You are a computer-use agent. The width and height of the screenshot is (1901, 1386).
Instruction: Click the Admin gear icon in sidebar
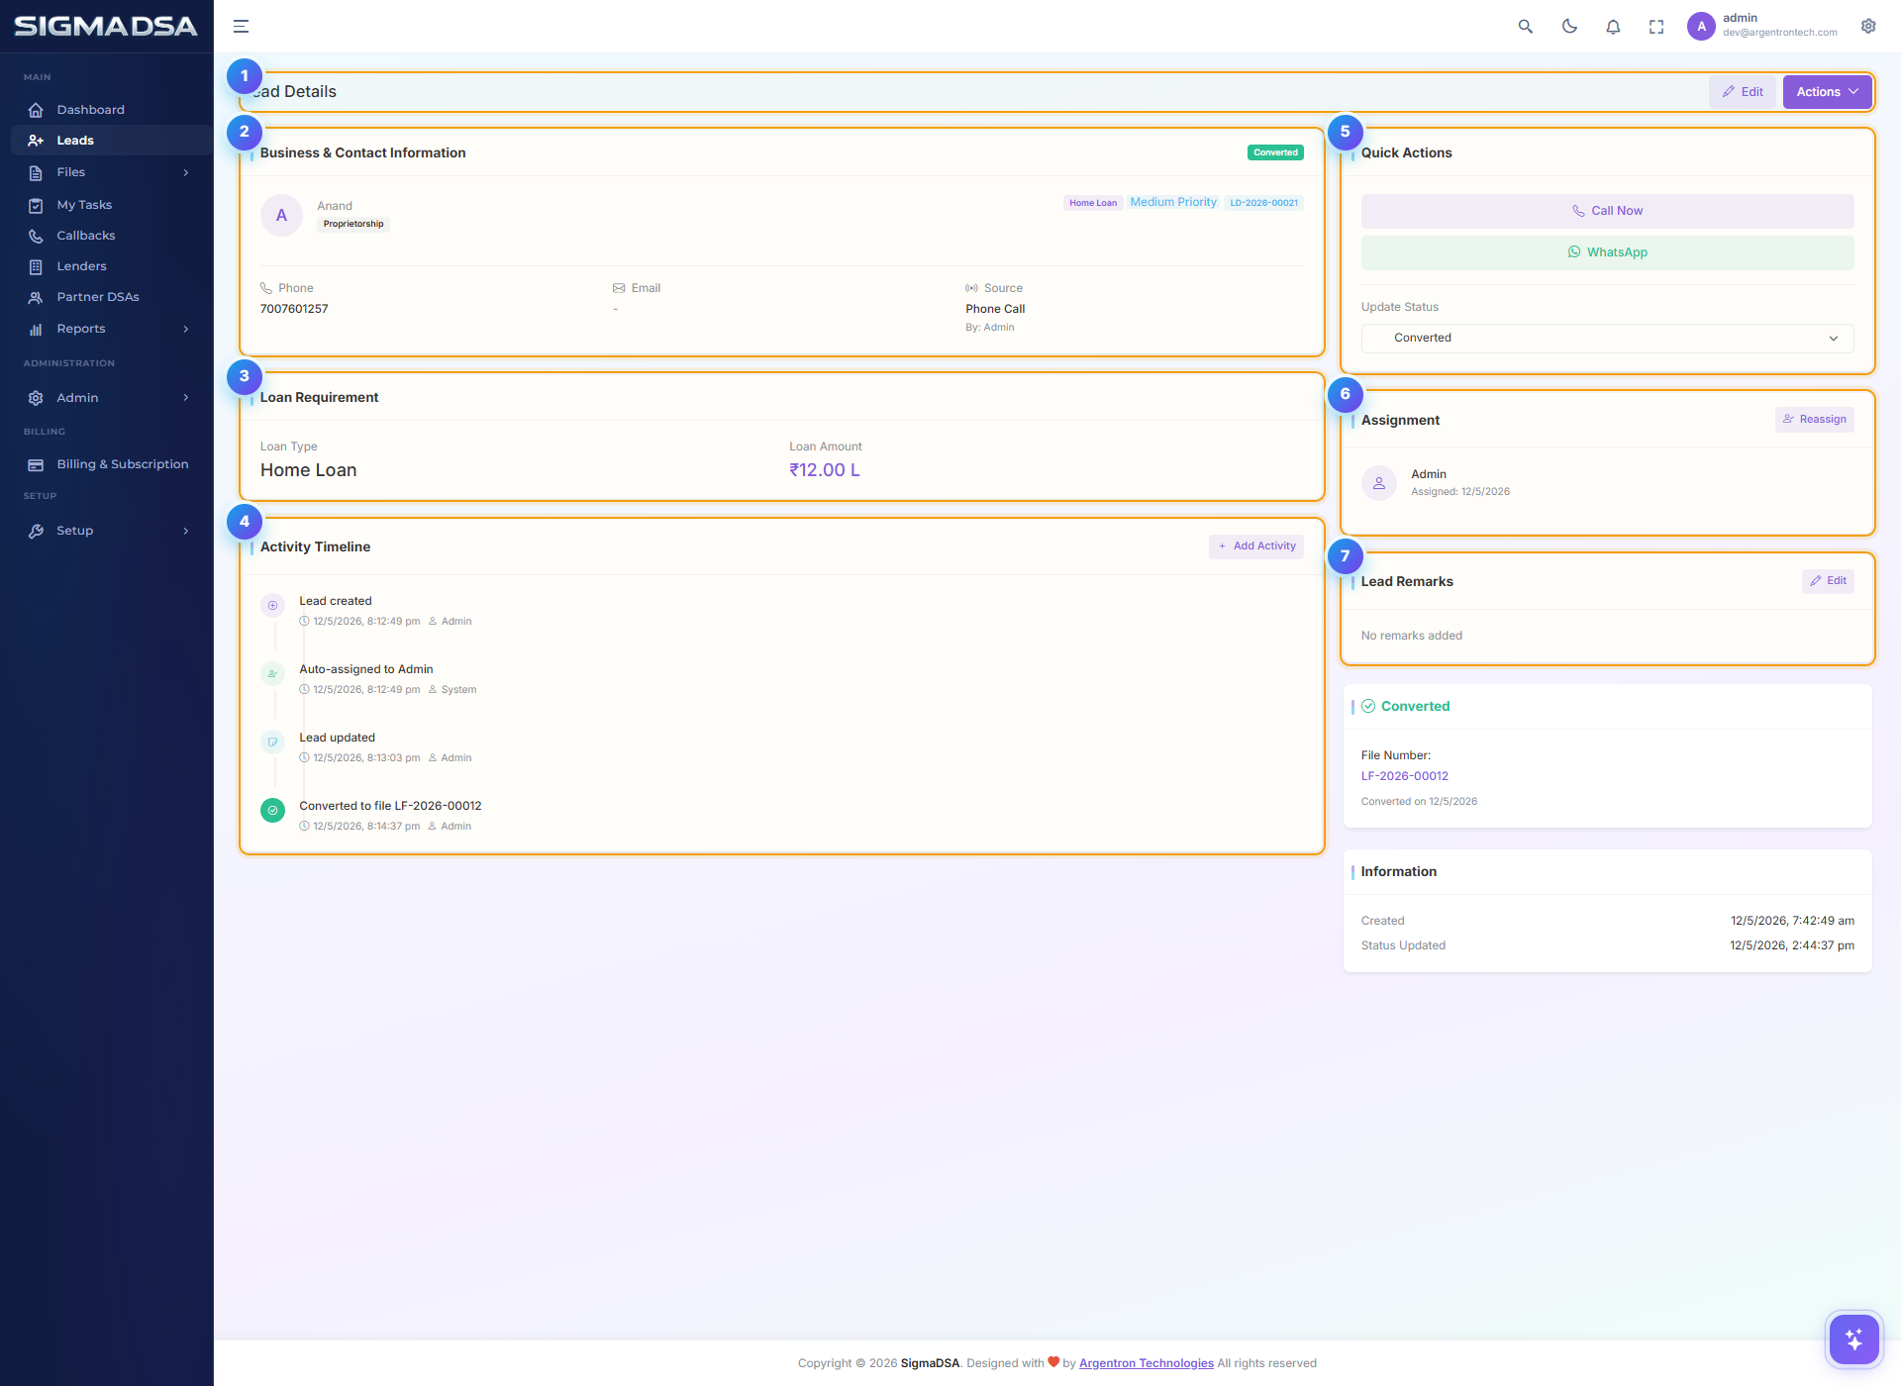point(36,398)
